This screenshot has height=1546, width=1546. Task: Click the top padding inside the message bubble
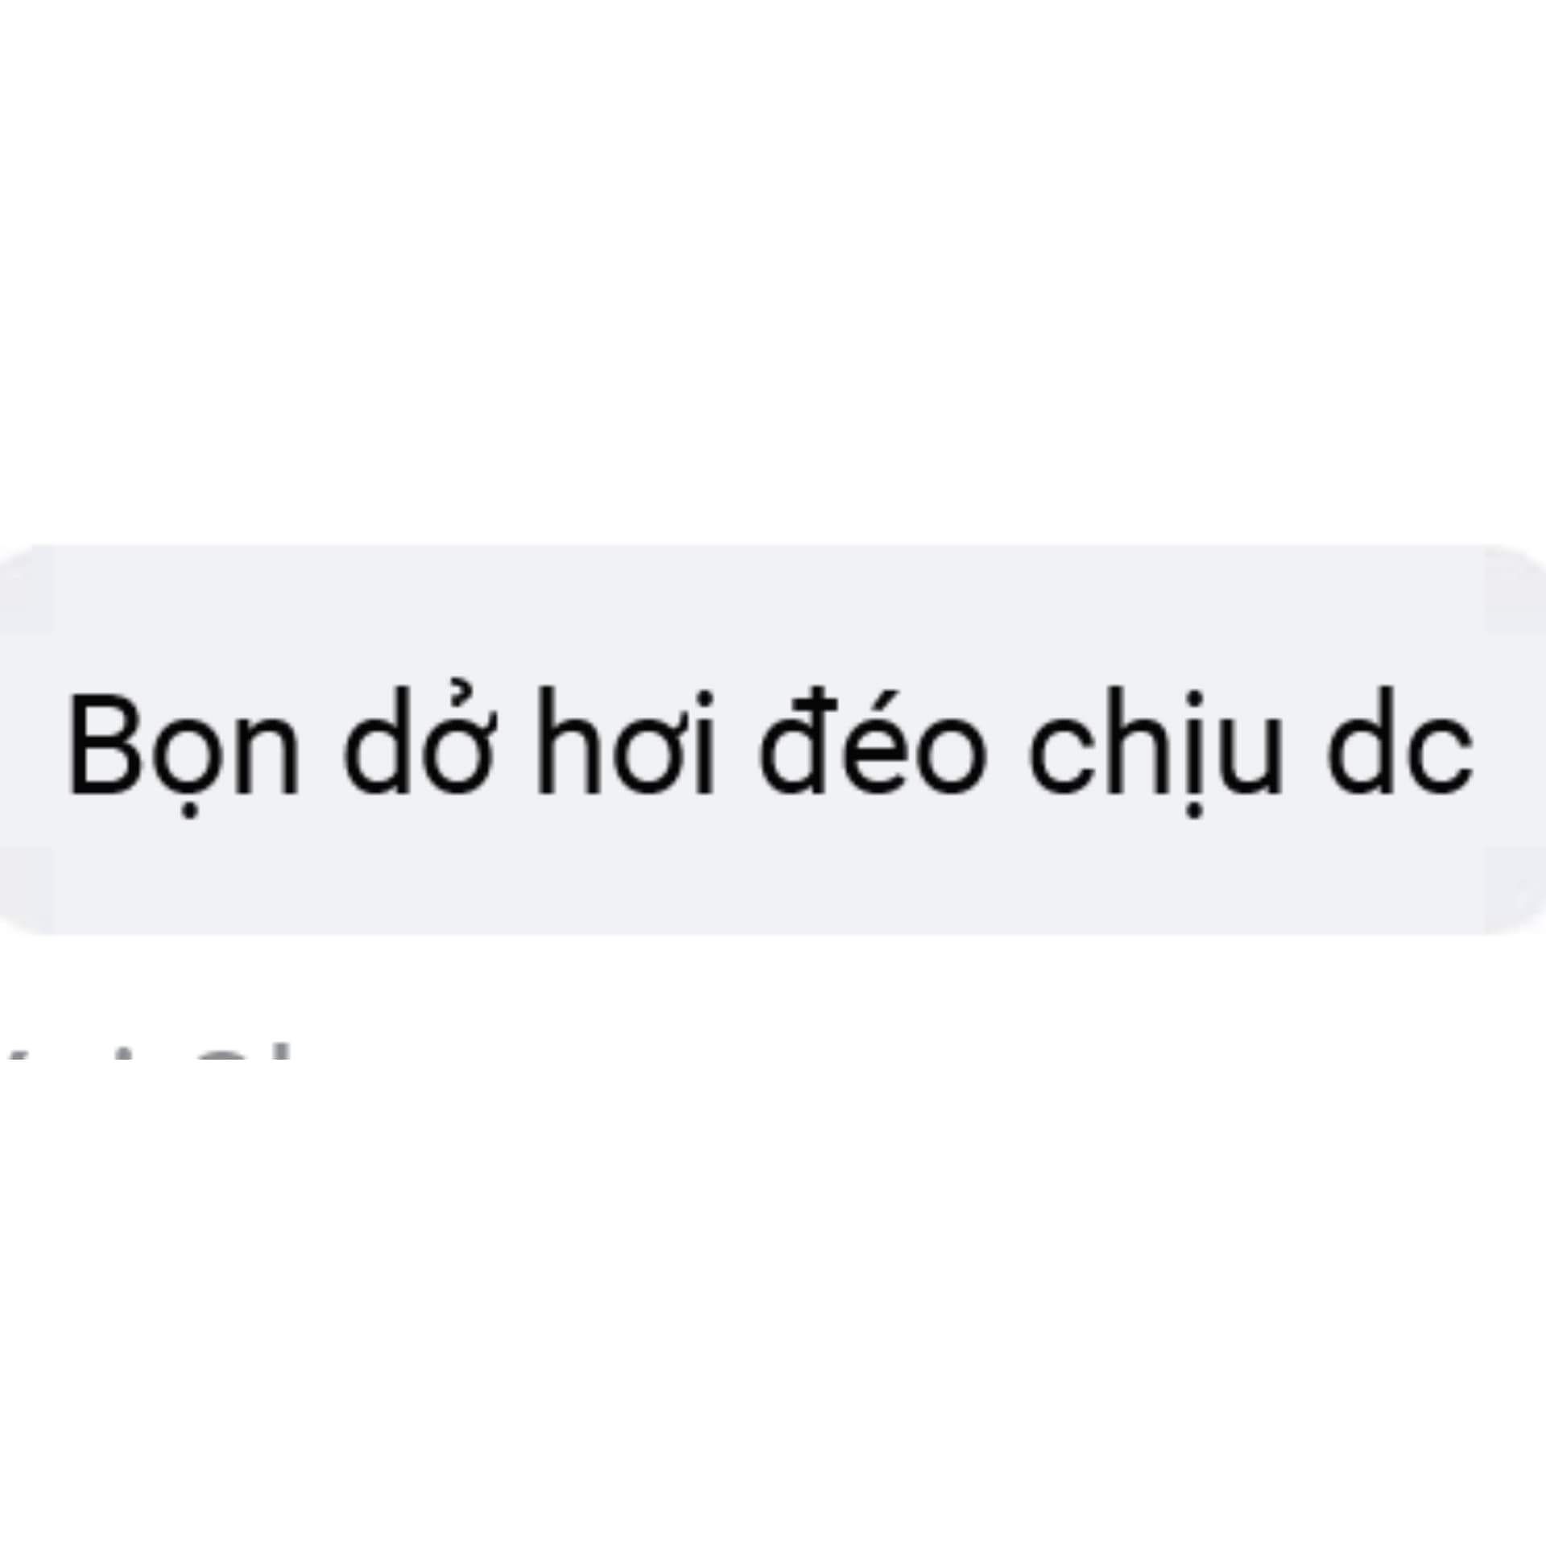tap(773, 612)
